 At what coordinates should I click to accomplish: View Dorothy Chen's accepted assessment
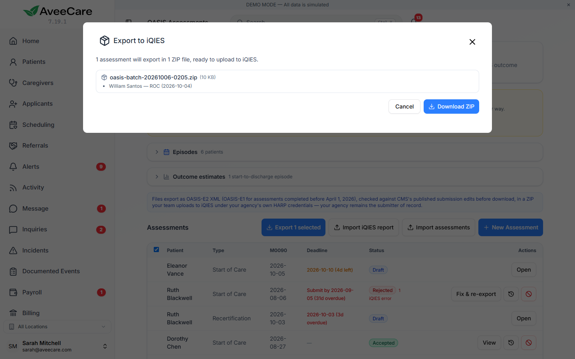[489, 343]
